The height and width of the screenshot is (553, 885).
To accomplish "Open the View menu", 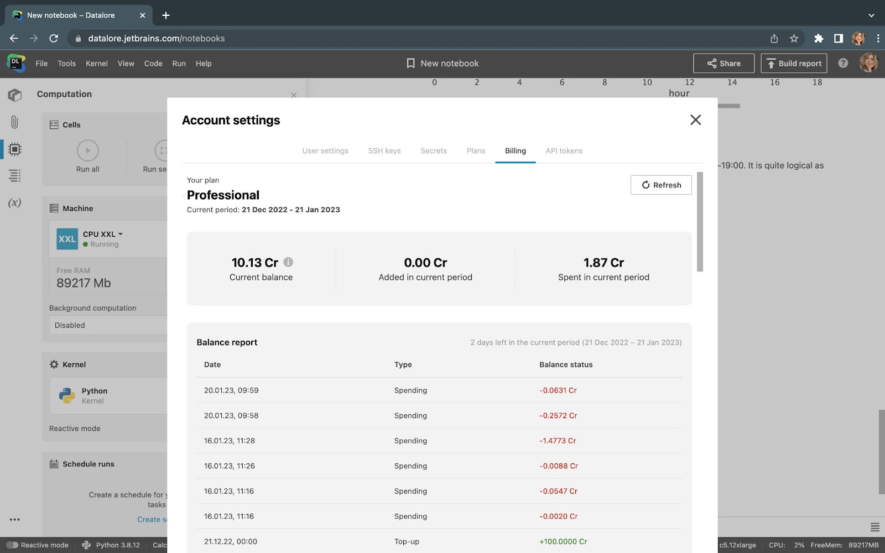I will 126,64.
